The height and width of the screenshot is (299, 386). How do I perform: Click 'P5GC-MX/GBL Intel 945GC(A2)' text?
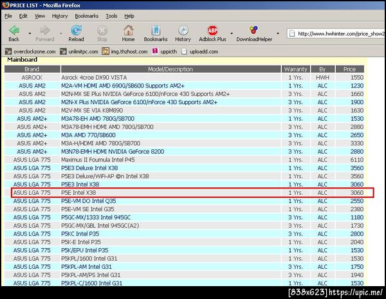pyautogui.click(x=100, y=226)
